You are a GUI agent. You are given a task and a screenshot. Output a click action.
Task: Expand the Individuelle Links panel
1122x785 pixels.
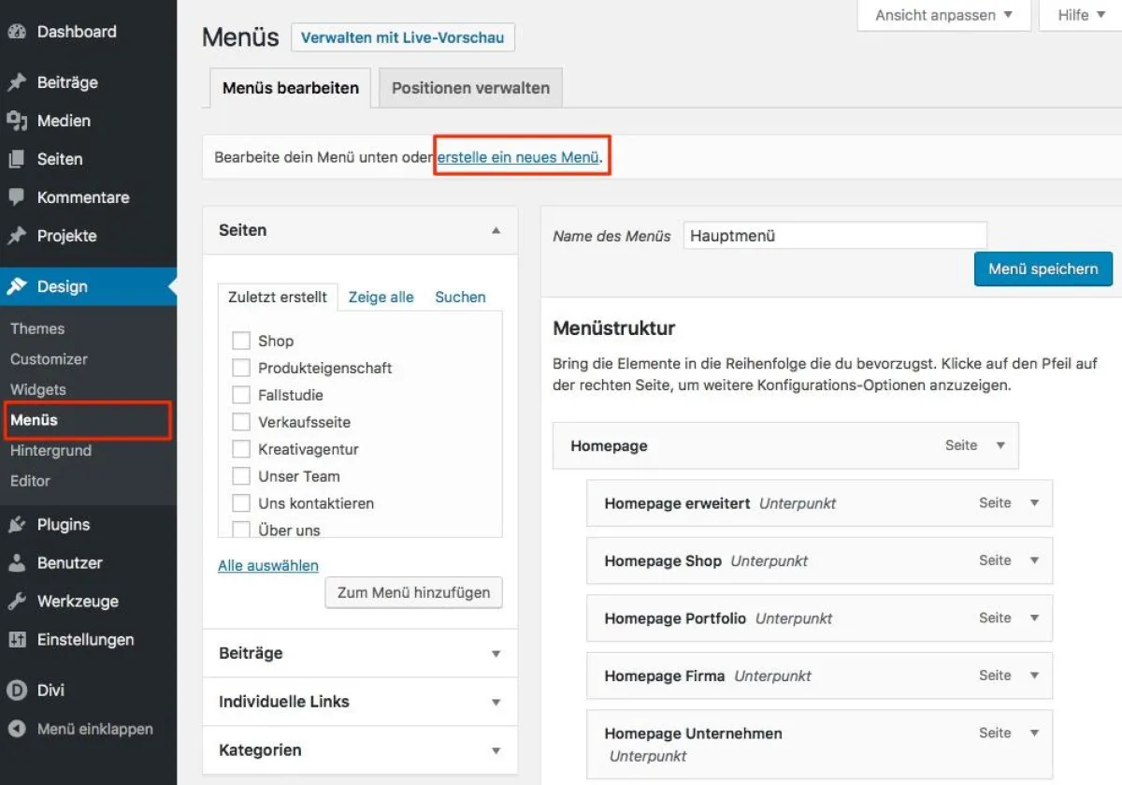[x=496, y=702]
